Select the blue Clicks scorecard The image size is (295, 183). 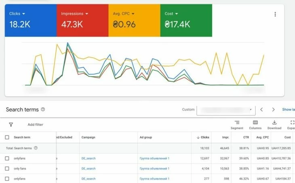pos(31,20)
